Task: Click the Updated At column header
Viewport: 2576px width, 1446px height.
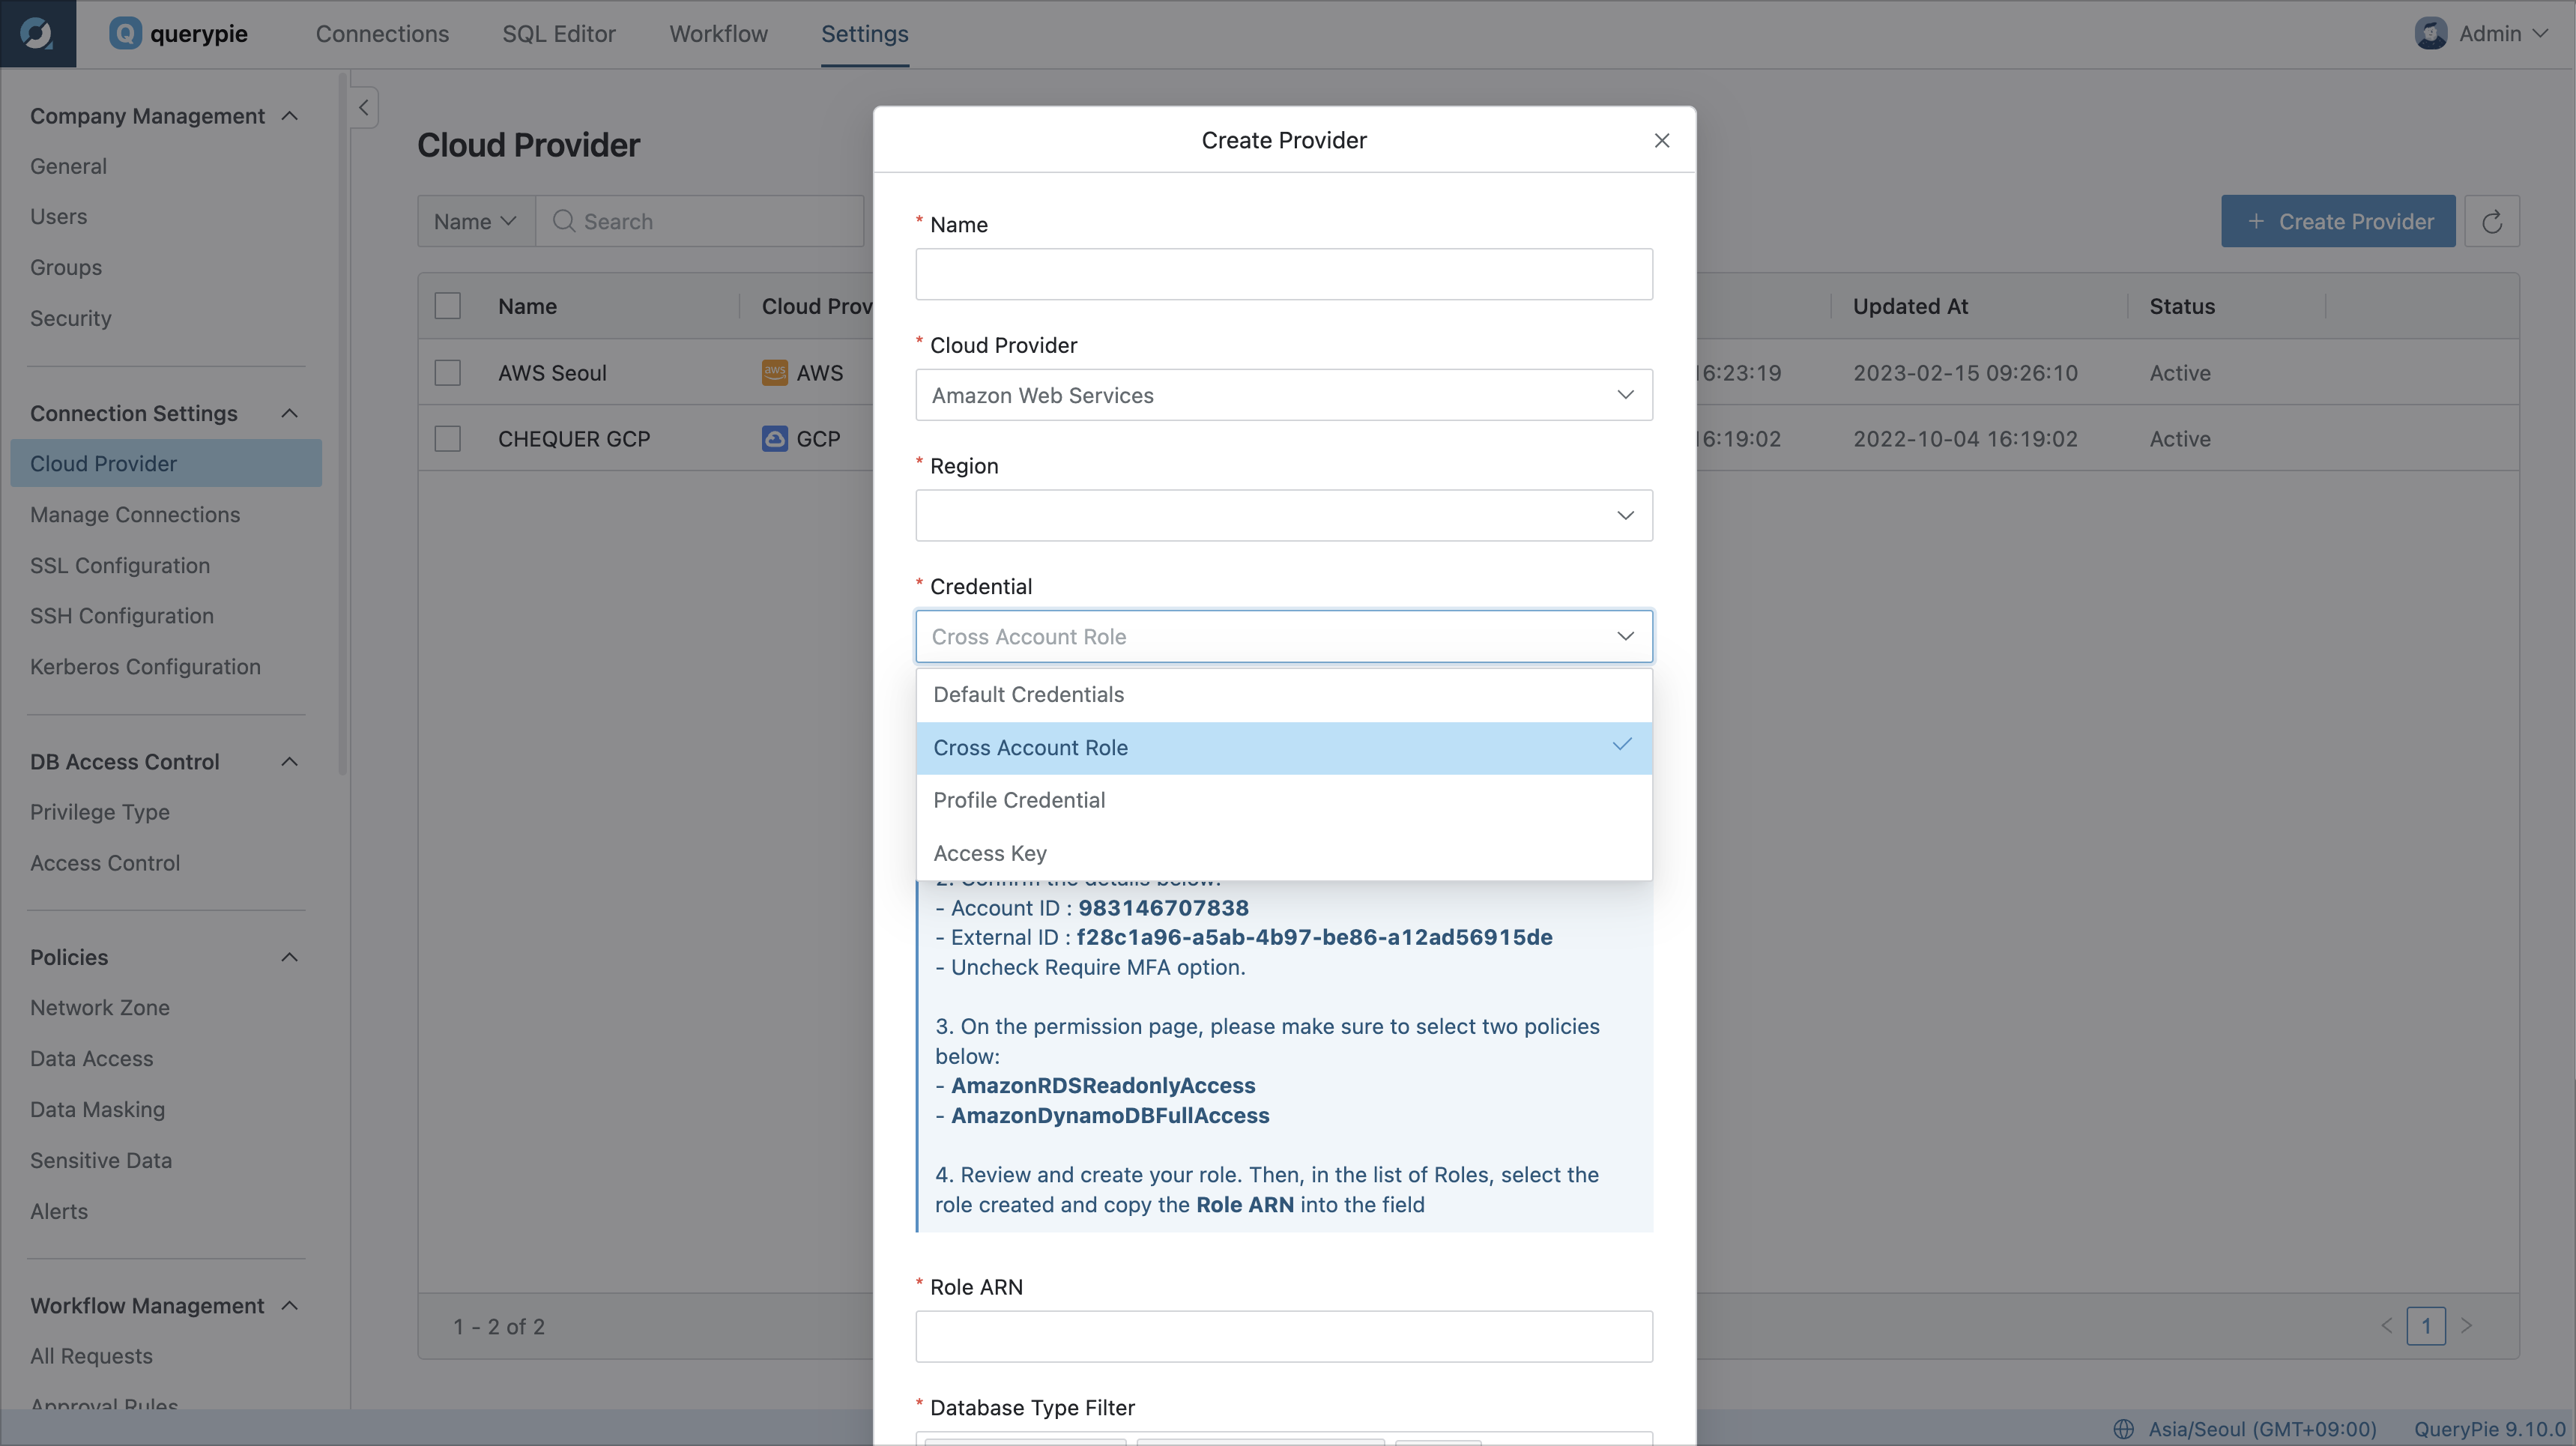Action: click(1910, 306)
